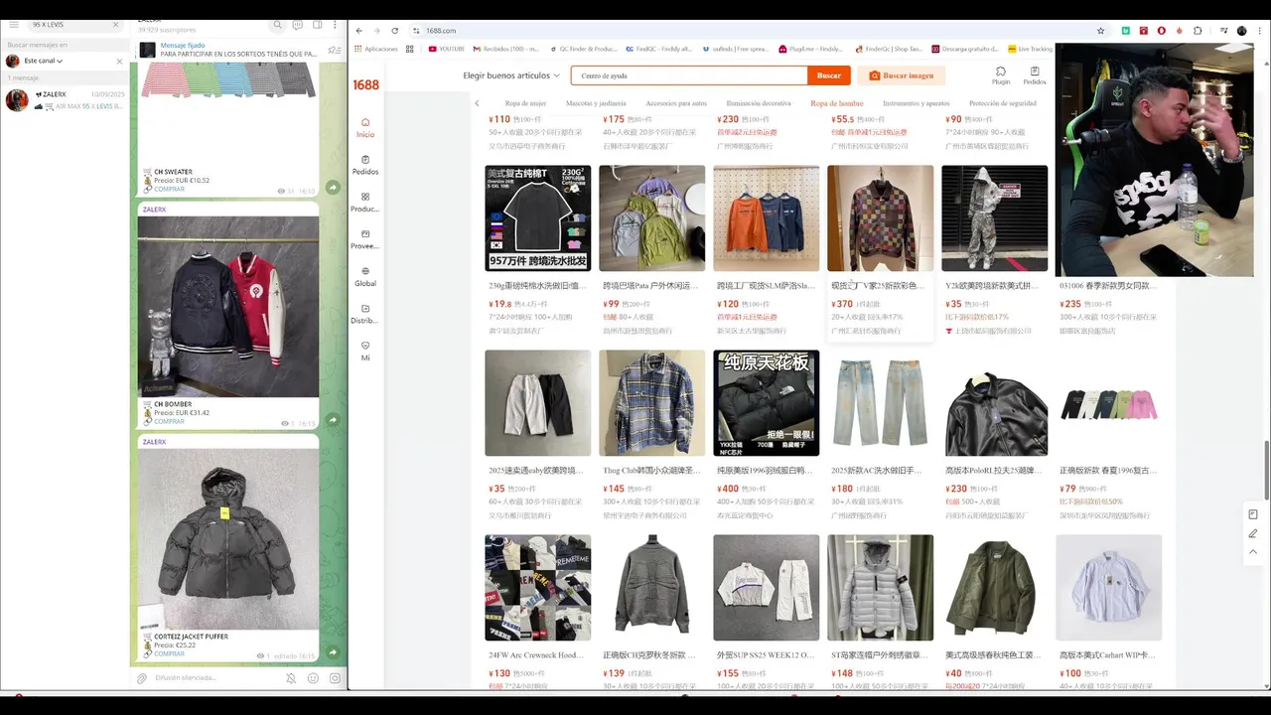Open the YOUTUBE bookmark
The height and width of the screenshot is (715, 1271).
[446, 49]
